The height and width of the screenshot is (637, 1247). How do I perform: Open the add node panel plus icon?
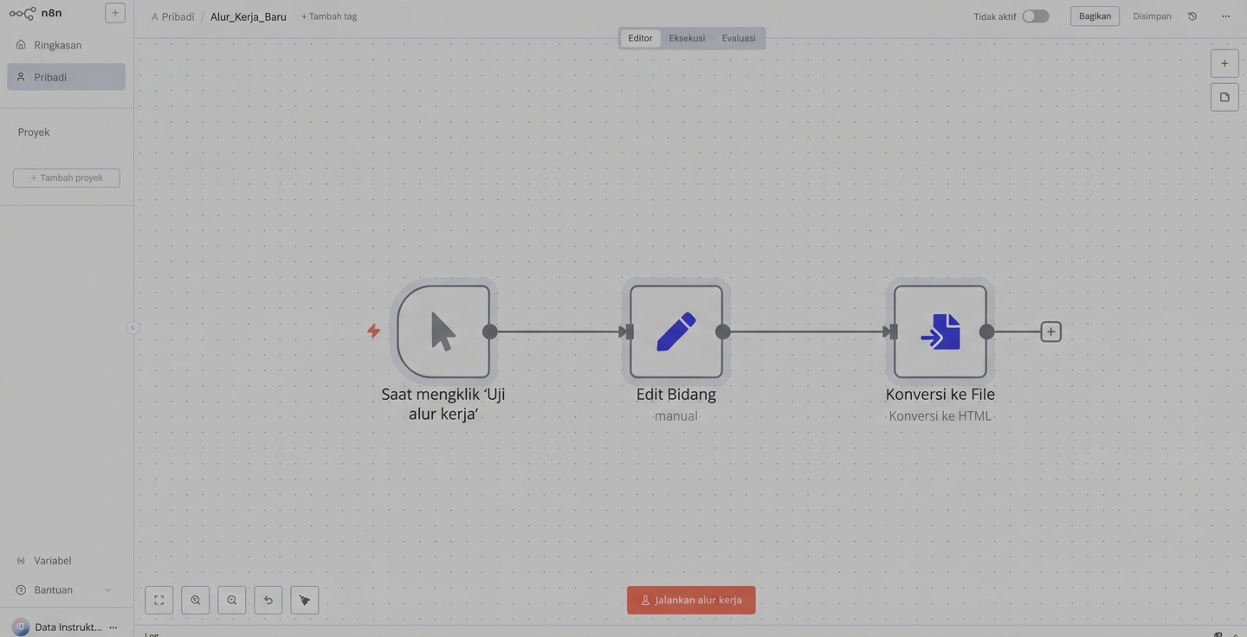pos(1224,63)
